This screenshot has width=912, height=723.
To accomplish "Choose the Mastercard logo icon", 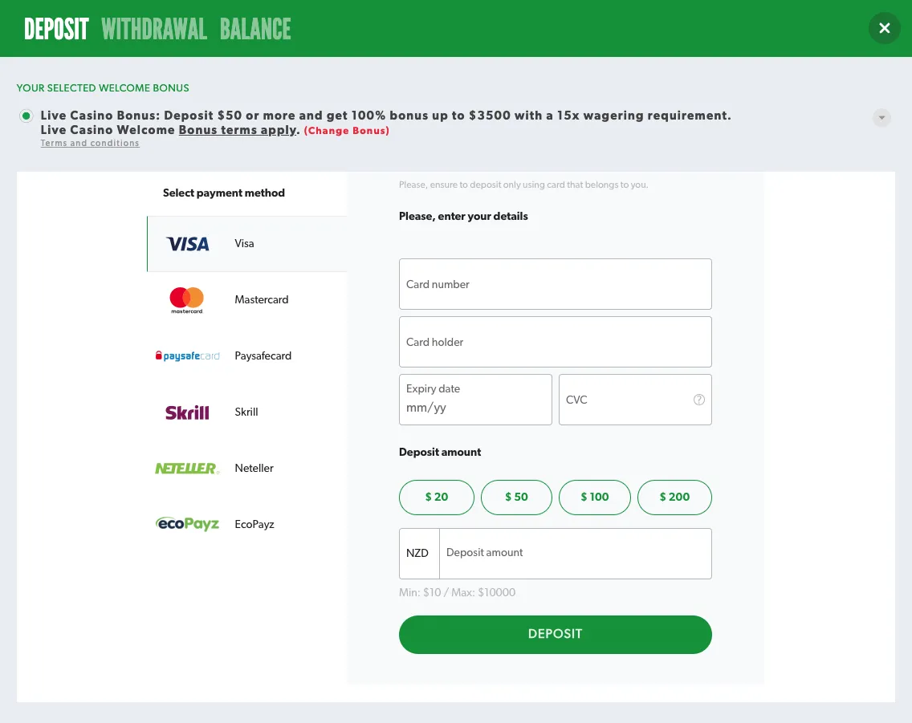I will point(187,300).
